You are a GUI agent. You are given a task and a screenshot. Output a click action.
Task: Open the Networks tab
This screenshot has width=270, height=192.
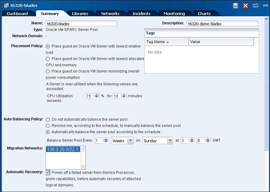(x=110, y=14)
